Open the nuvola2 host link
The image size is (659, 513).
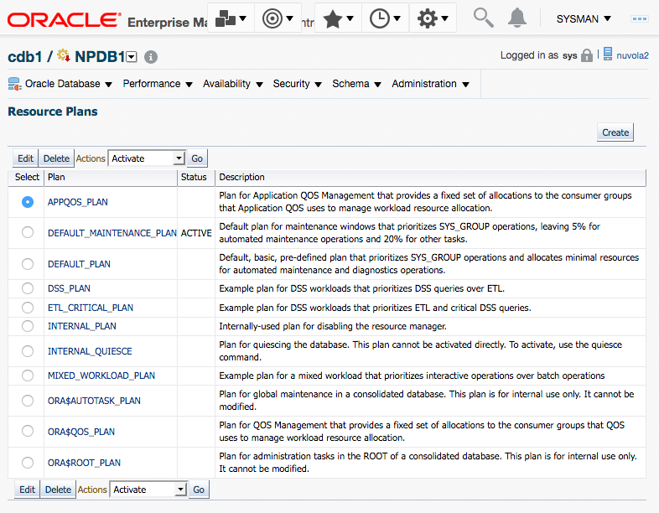click(x=632, y=55)
